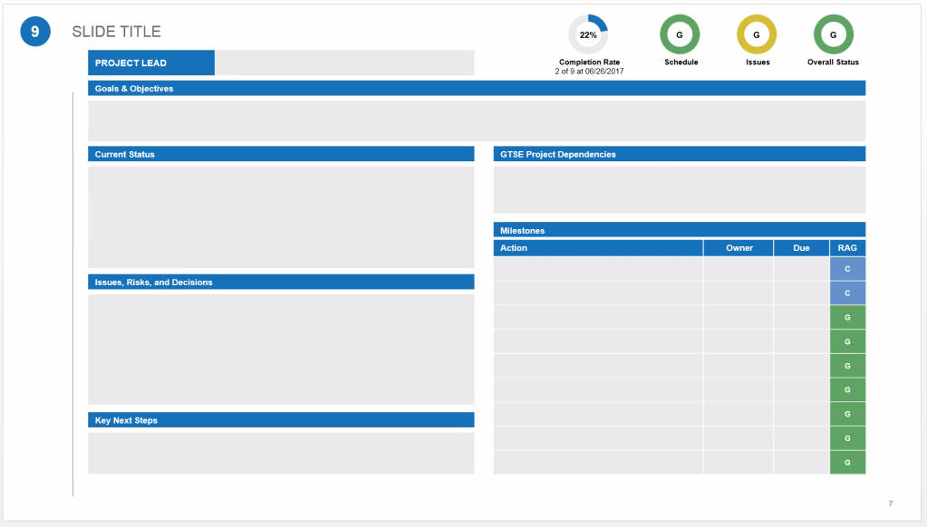
Task: Select the GTSE Project Dependencies header
Action: 679,155
